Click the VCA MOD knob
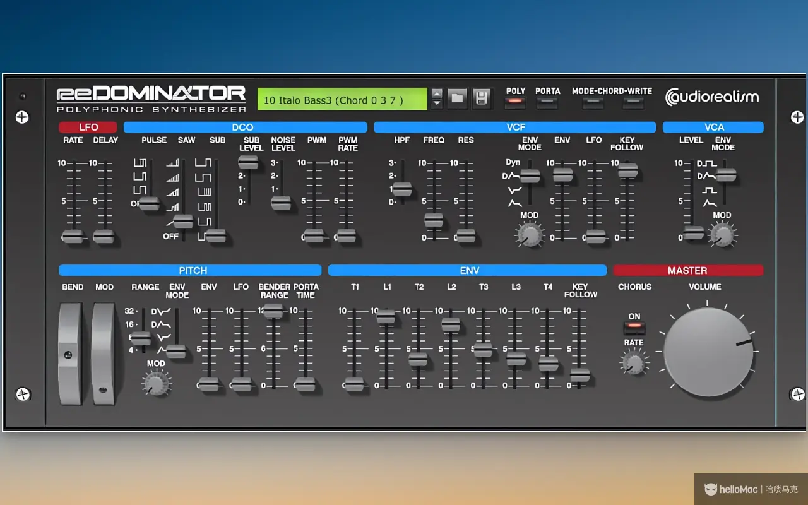The height and width of the screenshot is (505, 808). click(722, 235)
